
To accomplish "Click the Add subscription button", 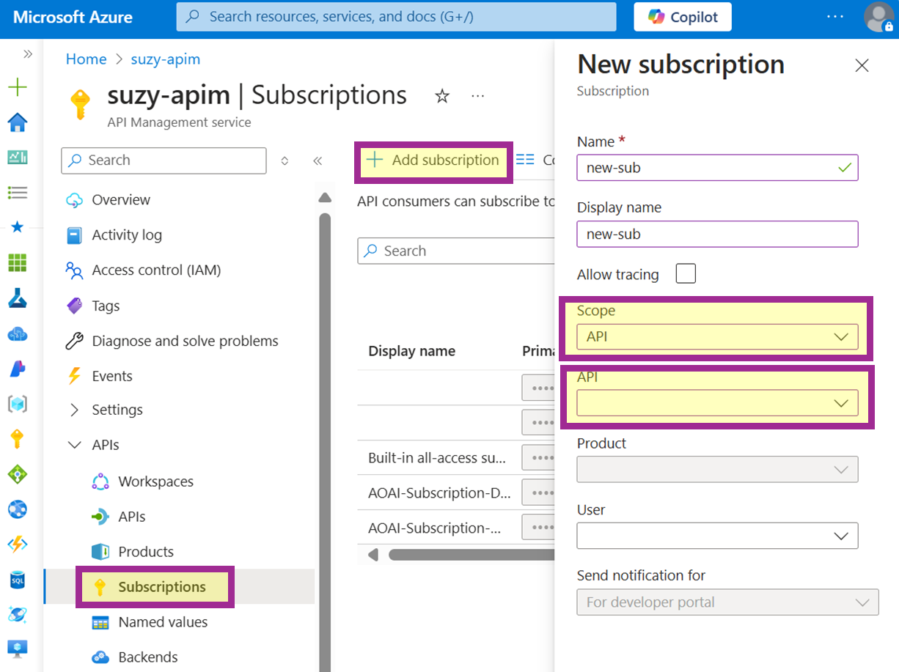I will [433, 160].
